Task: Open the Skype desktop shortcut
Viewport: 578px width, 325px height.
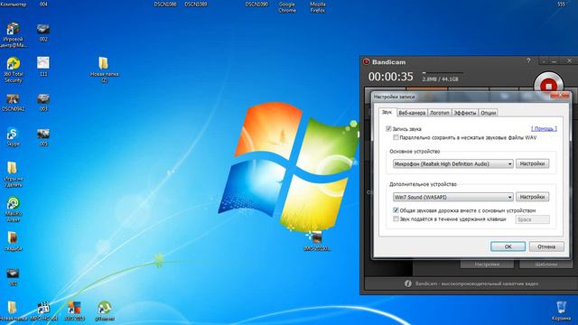Action: pyautogui.click(x=13, y=137)
